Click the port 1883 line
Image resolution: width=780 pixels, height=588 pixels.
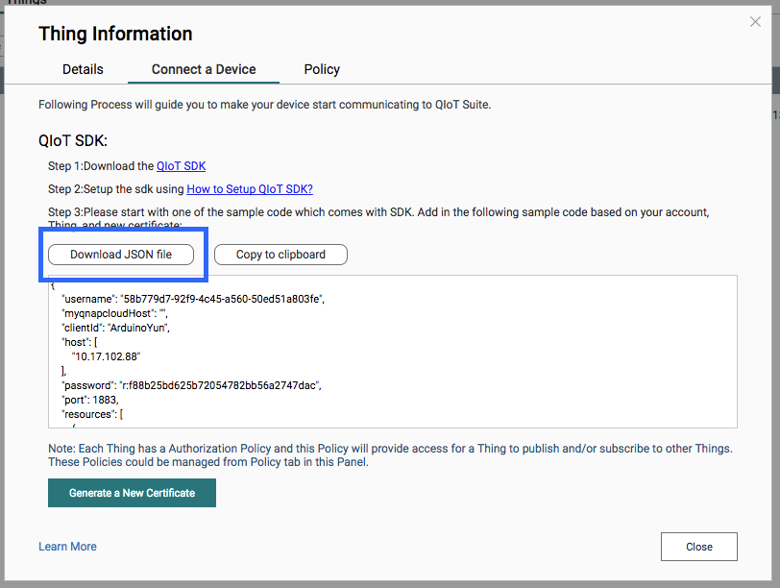coord(91,400)
